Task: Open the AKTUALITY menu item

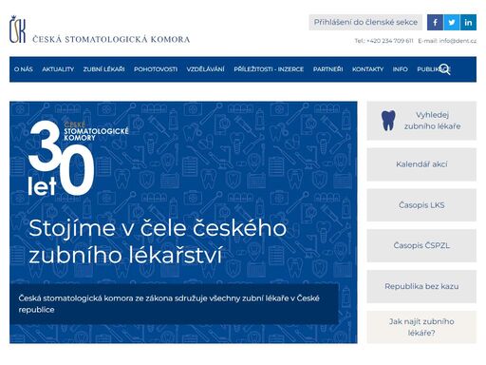Action: point(58,69)
